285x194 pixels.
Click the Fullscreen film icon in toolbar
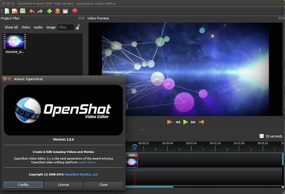(65, 11)
